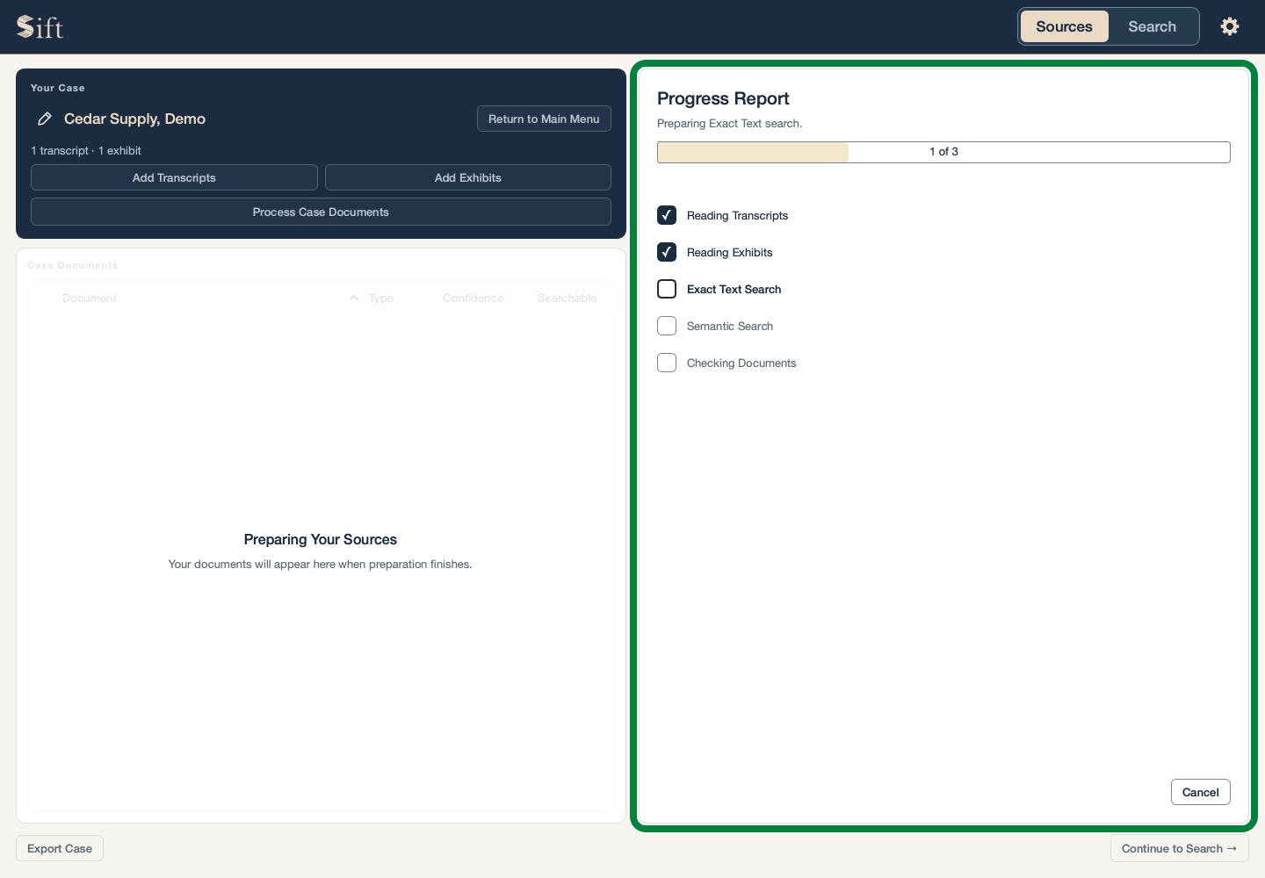The height and width of the screenshot is (878, 1265).
Task: Click the 1 of 3 progress bar
Action: click(x=943, y=152)
